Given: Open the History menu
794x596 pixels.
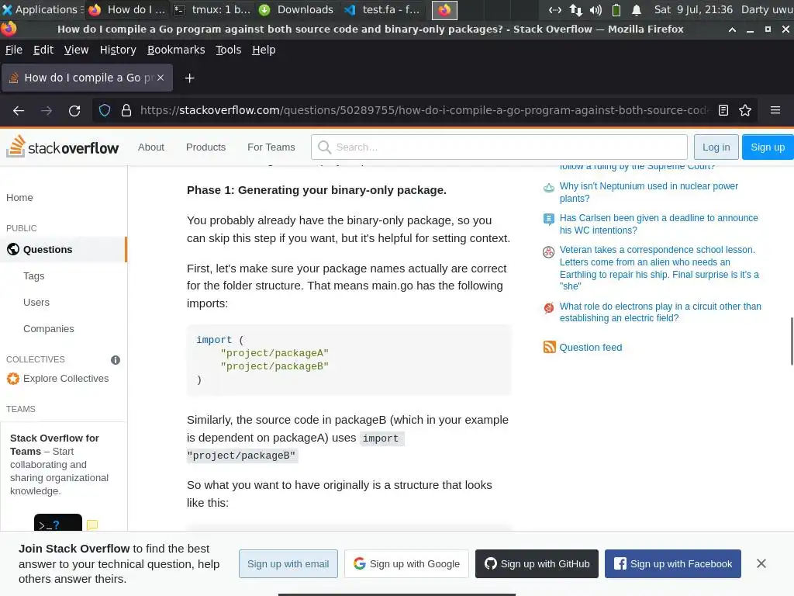Looking at the screenshot, I should pyautogui.click(x=118, y=50).
